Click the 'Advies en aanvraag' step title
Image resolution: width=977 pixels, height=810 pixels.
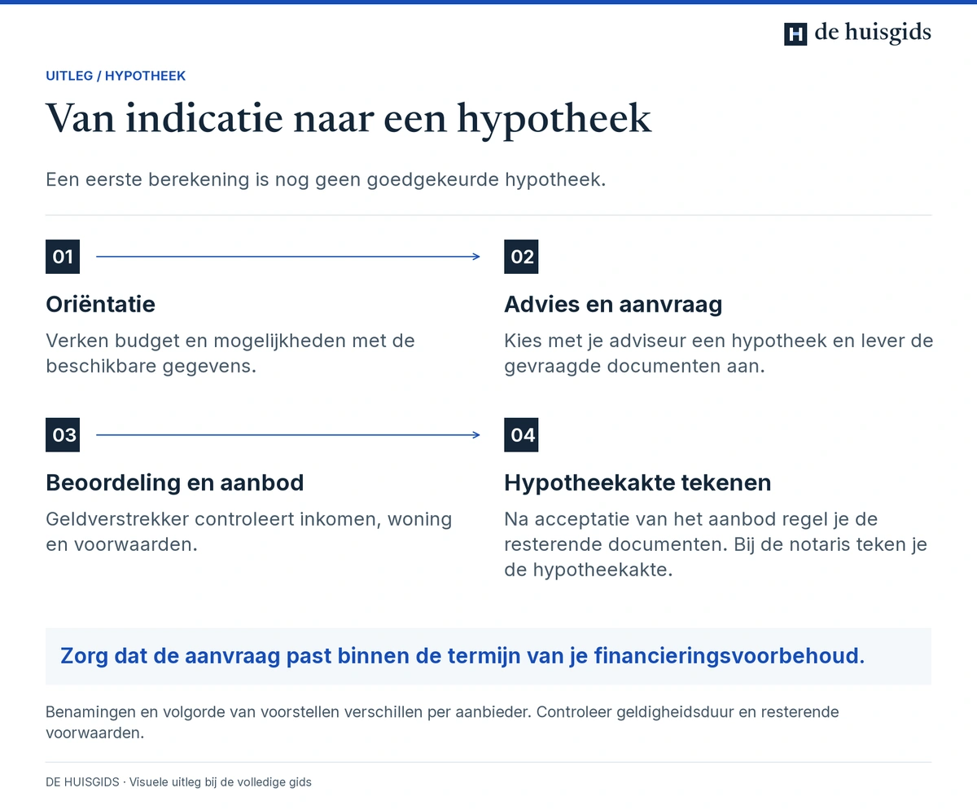coord(613,305)
